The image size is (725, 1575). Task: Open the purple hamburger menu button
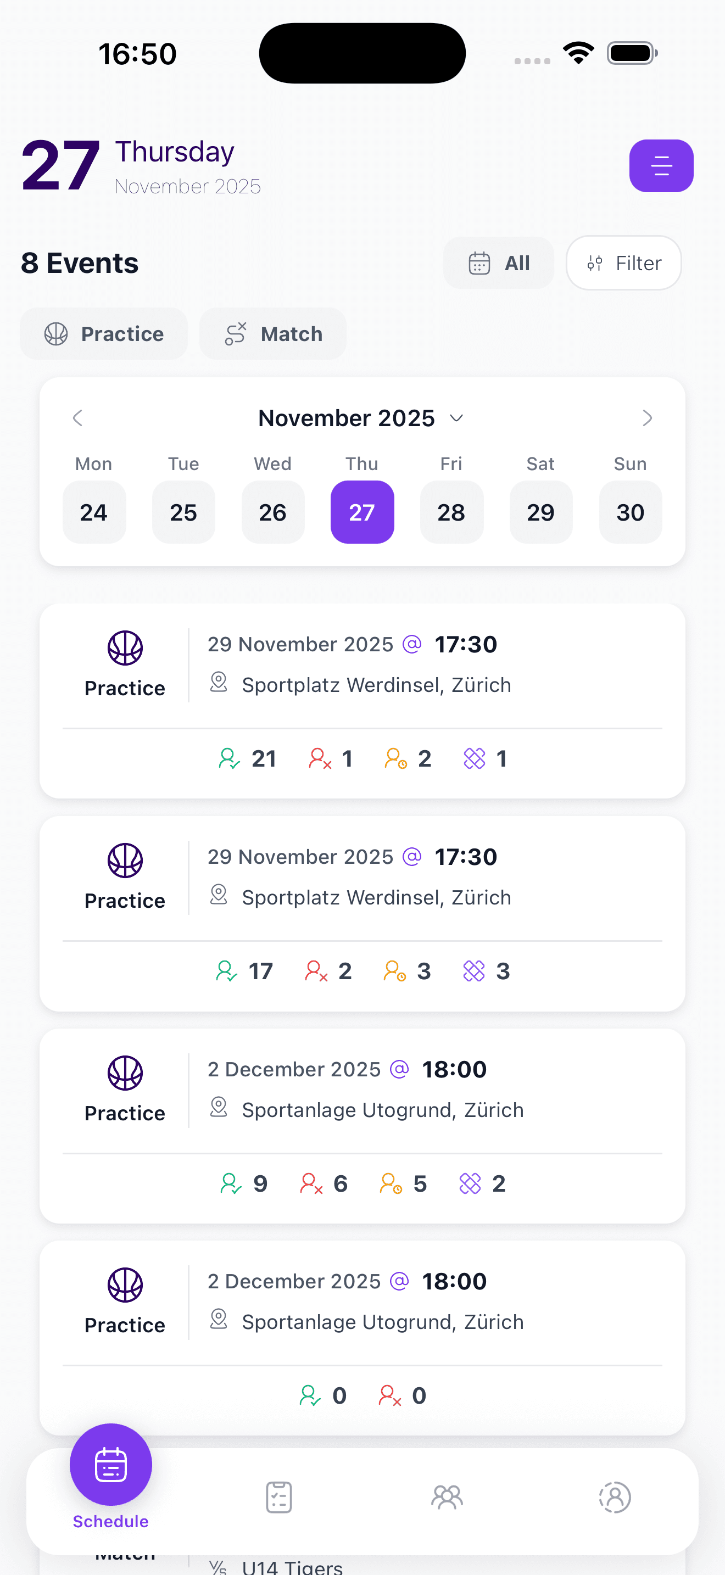[661, 166]
